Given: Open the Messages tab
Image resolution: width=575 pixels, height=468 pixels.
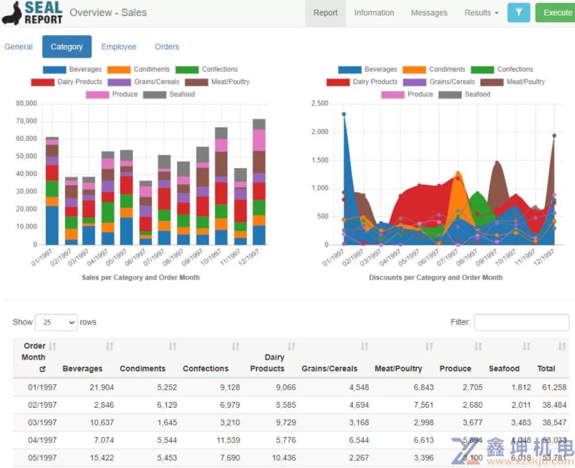Looking at the screenshot, I should pos(429,13).
